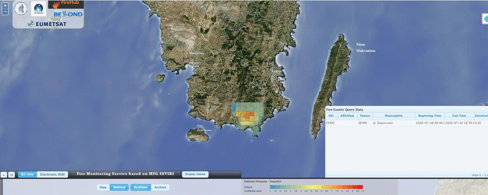Click the IAASARS logo
The height and width of the screenshot is (195, 488).
point(39,8)
